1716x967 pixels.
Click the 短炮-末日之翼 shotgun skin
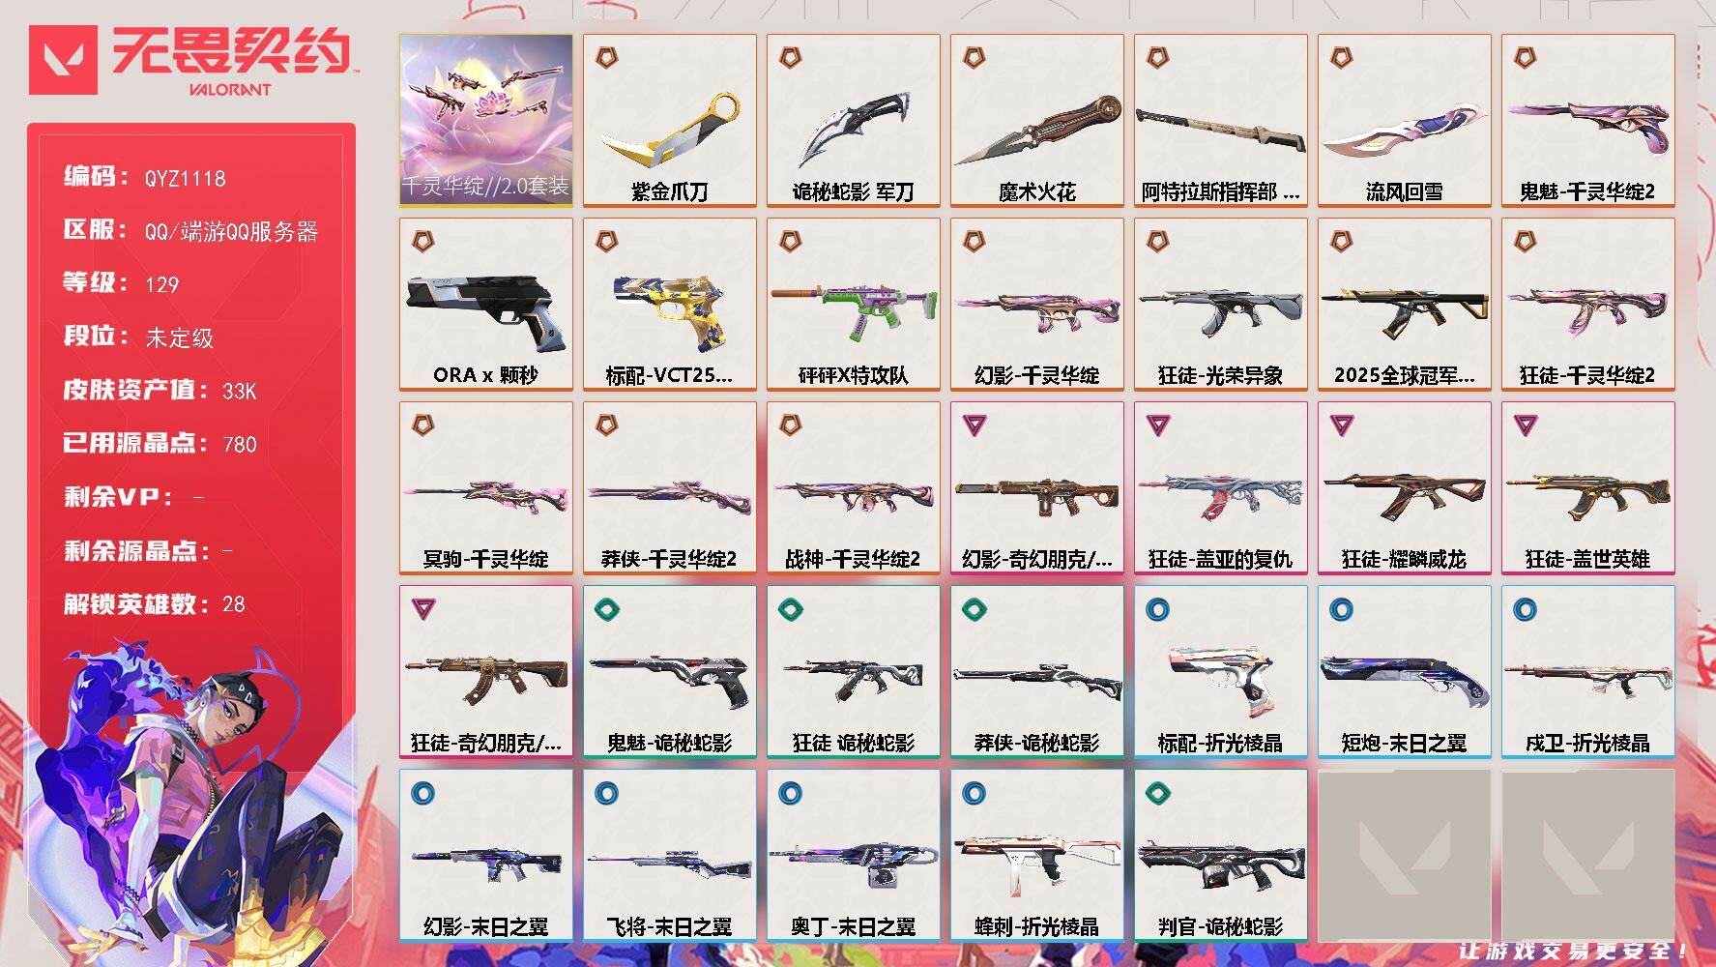1404,672
